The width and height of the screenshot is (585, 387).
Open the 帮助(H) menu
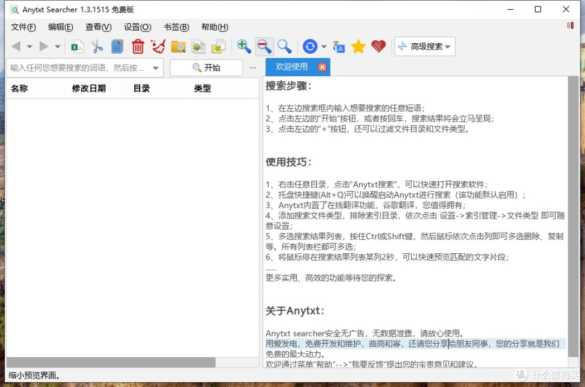(214, 27)
